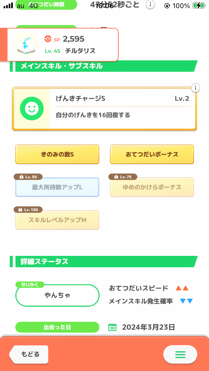Tap the info icon on main skill card
Viewport: 209px width, 371px height.
coord(196,88)
